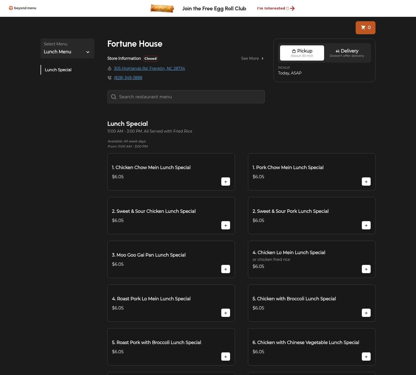Click the I'm Interested link
Screen dimensions: 416x375
pos(276,8)
